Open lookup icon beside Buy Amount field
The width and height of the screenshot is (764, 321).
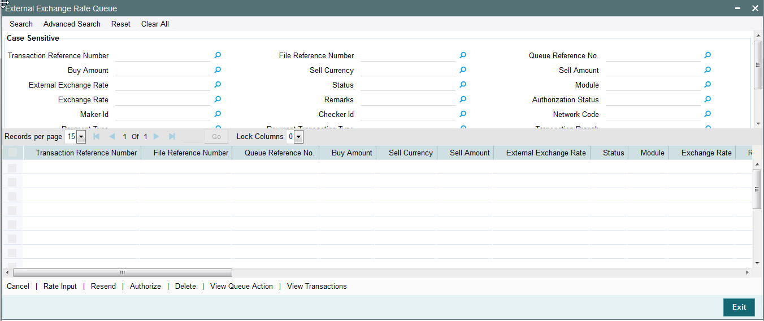coord(218,70)
